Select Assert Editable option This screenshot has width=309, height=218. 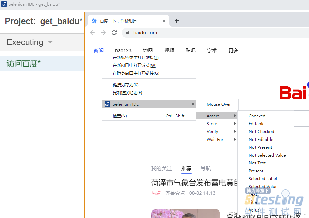[x=266, y=124]
